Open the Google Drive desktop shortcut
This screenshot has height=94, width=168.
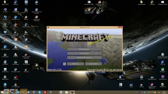coord(163,85)
